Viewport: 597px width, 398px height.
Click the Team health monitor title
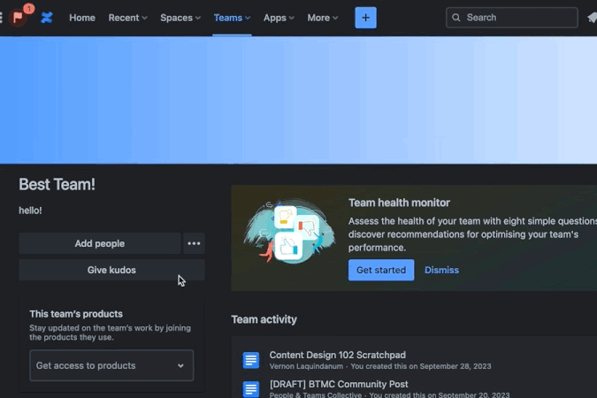(399, 203)
